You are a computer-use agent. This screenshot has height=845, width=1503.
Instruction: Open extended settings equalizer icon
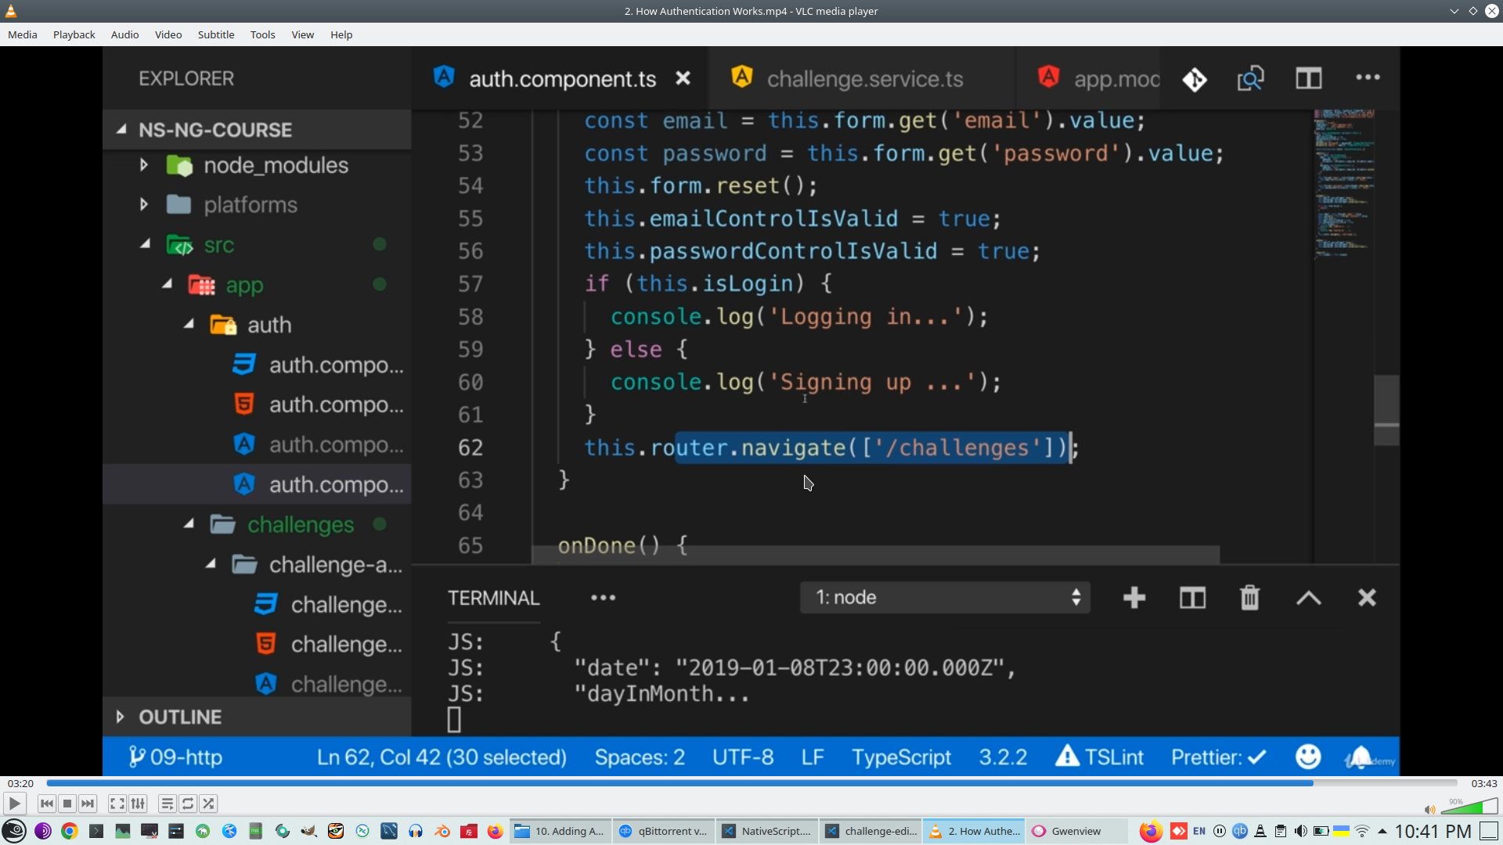tap(138, 804)
